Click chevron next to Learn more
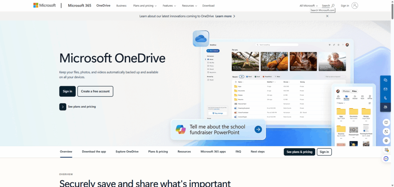This screenshot has height=187, width=394. (234, 16)
